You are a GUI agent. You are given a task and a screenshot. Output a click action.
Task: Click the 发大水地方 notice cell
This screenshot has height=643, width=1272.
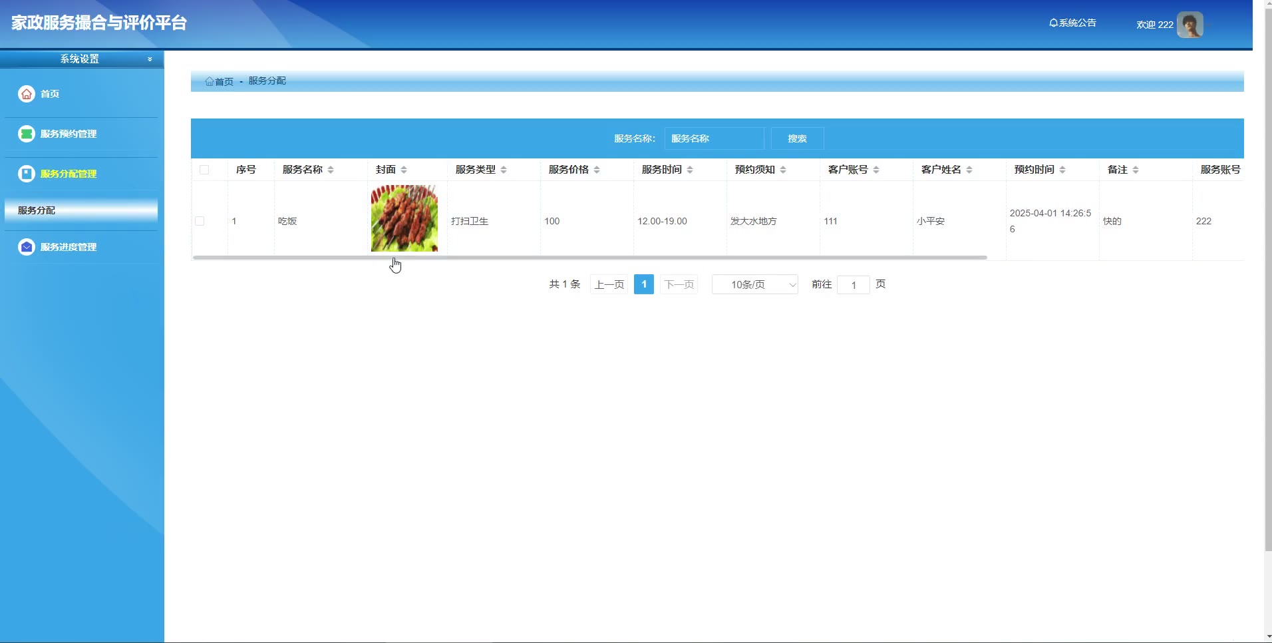pyautogui.click(x=754, y=221)
